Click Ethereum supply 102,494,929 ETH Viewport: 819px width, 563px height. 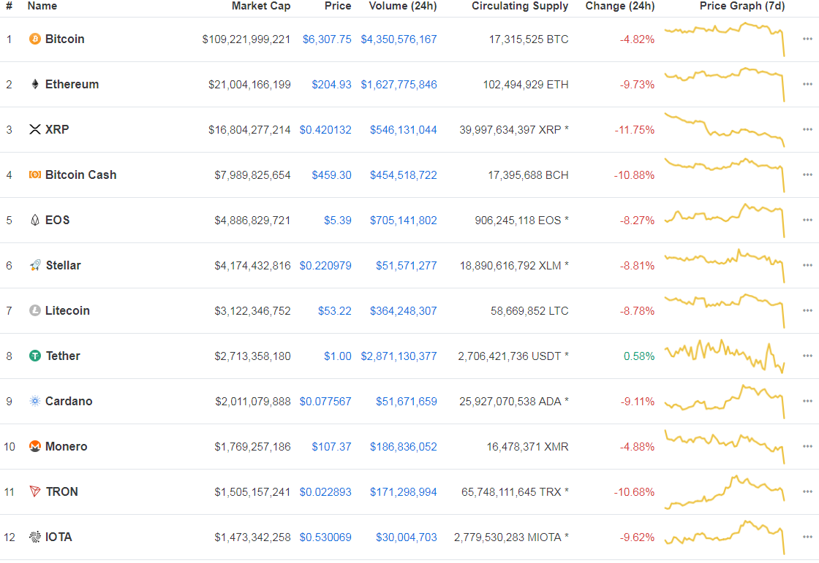point(526,85)
